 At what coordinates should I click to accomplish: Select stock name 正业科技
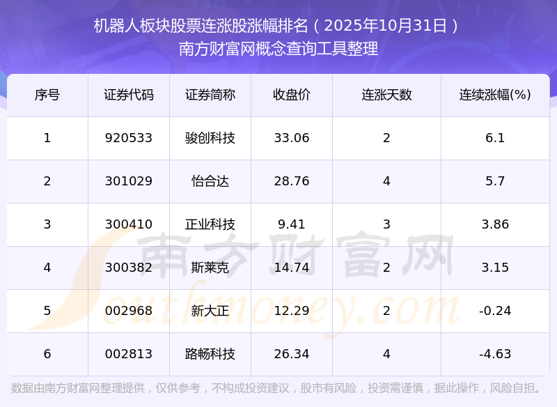(x=210, y=224)
